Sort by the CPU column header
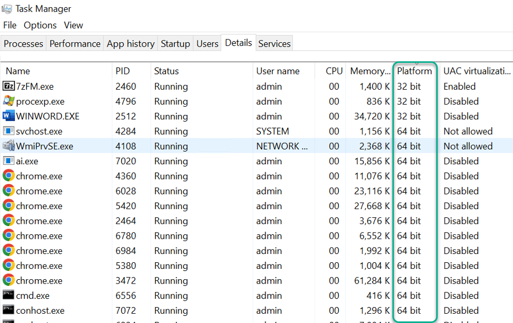 click(330, 71)
